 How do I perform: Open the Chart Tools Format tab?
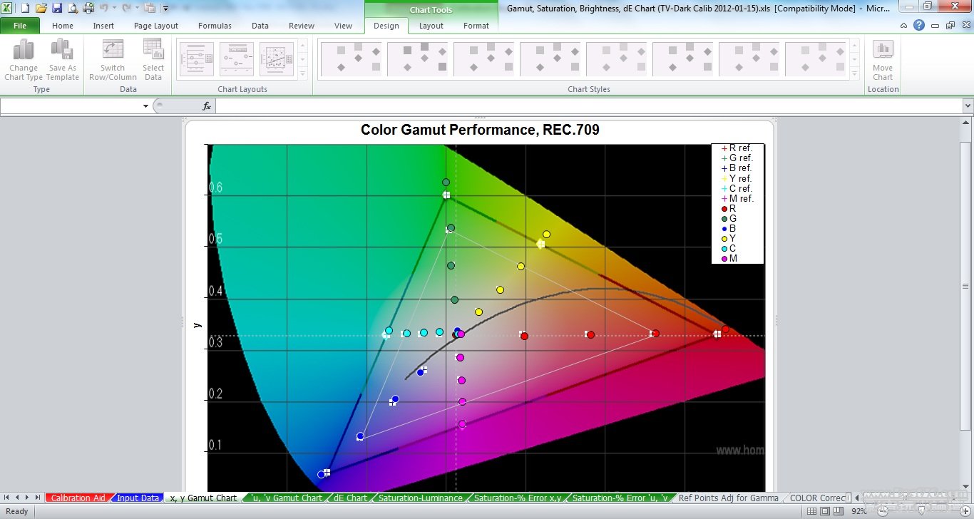pos(476,26)
